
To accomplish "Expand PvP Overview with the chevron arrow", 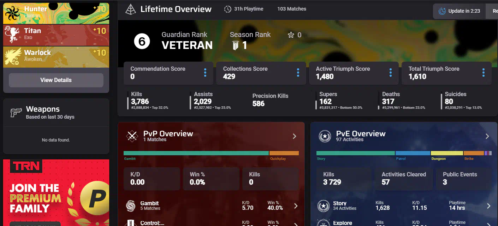I will [x=295, y=136].
